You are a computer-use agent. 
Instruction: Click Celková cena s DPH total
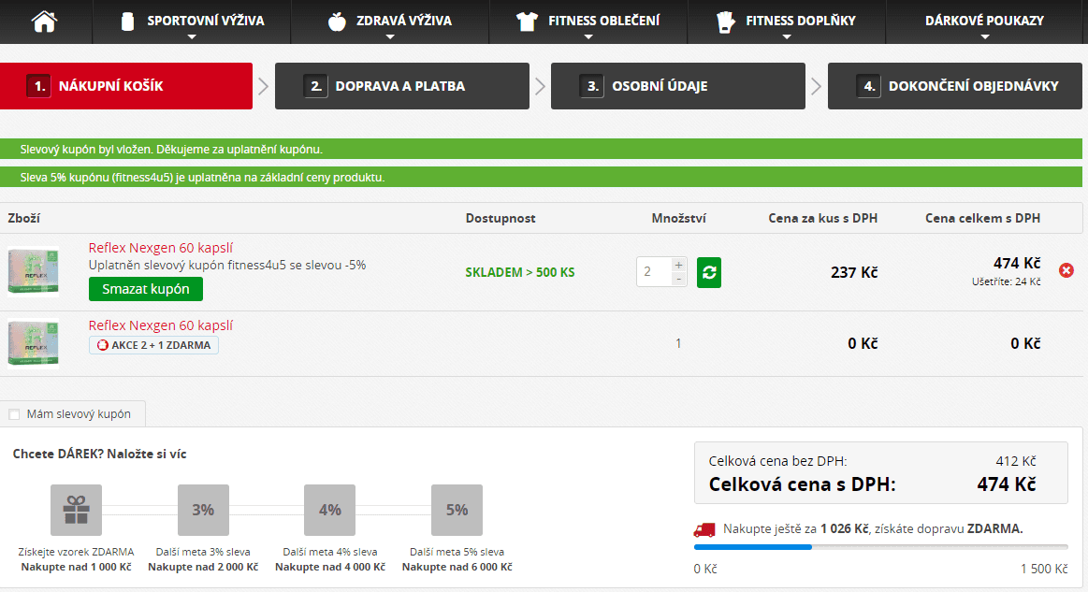tap(872, 484)
